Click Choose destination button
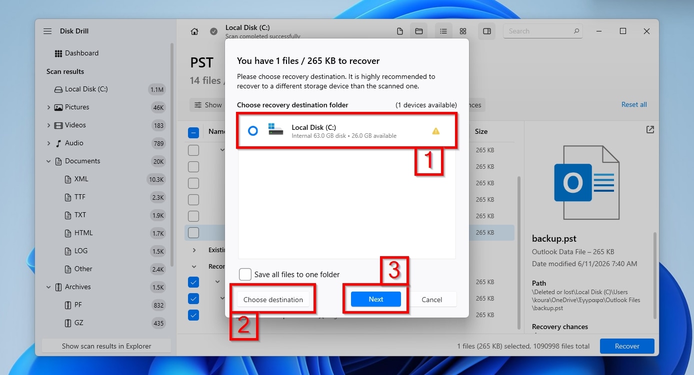Image resolution: width=694 pixels, height=375 pixels. click(273, 300)
